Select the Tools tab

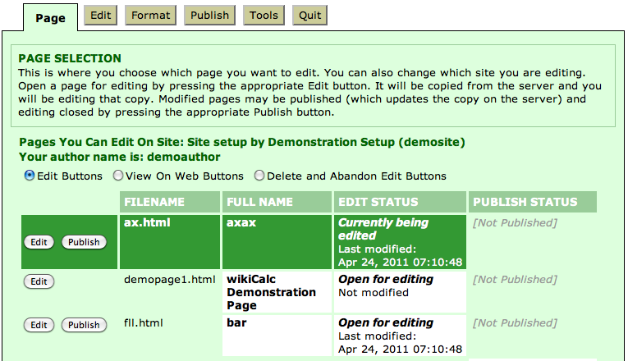pyautogui.click(x=264, y=15)
